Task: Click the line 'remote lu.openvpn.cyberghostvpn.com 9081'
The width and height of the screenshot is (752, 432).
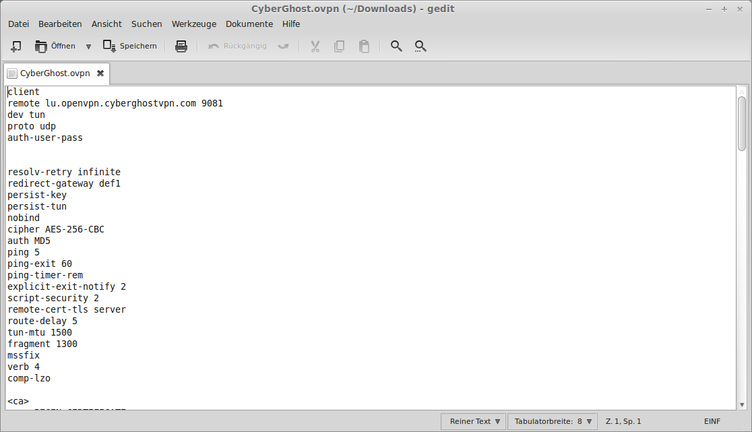Action: pos(115,103)
